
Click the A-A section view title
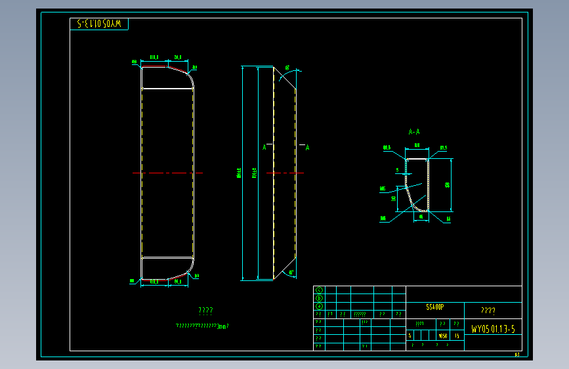coord(414,132)
